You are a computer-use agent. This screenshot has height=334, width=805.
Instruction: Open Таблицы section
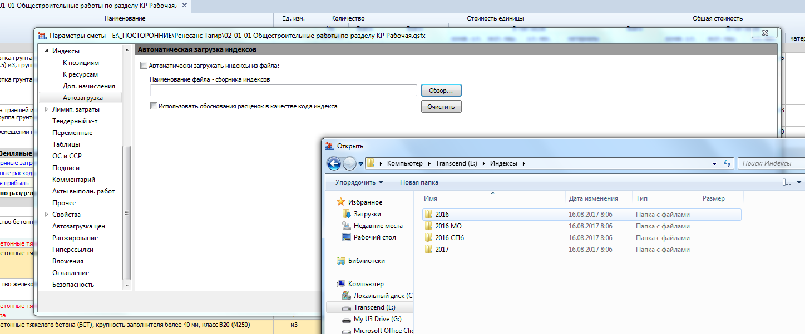[66, 144]
